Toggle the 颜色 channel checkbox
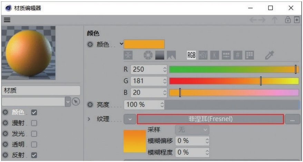This screenshot has height=162, width=303. click(x=34, y=112)
